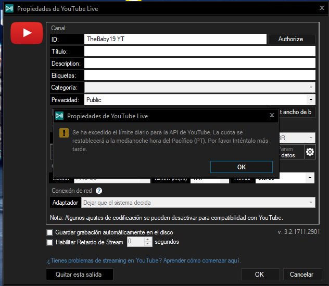Toggle Habilitar Retardo de Stream checkbox

pos(50,242)
